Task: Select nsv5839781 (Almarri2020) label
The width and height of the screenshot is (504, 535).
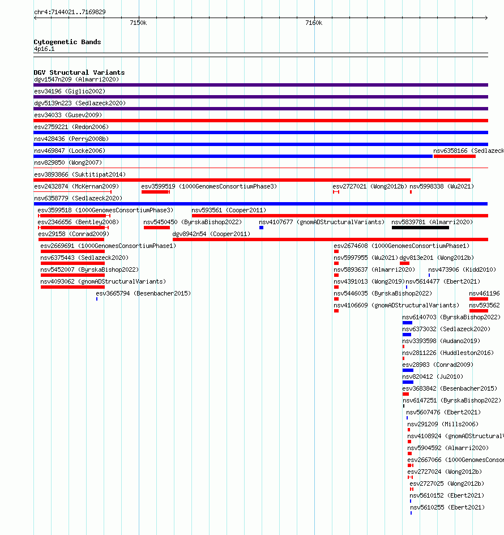Action: tap(432, 222)
